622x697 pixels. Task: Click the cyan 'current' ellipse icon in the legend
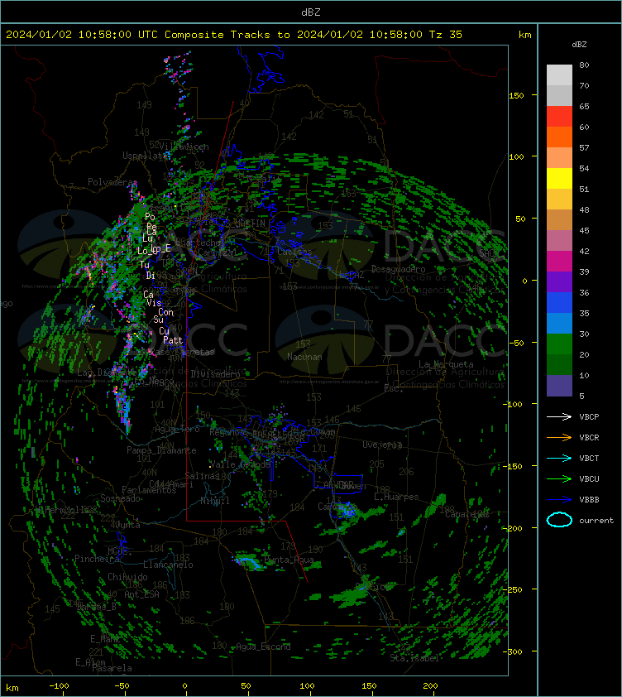[559, 520]
